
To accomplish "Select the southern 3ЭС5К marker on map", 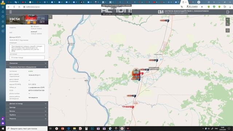I will [131, 96].
